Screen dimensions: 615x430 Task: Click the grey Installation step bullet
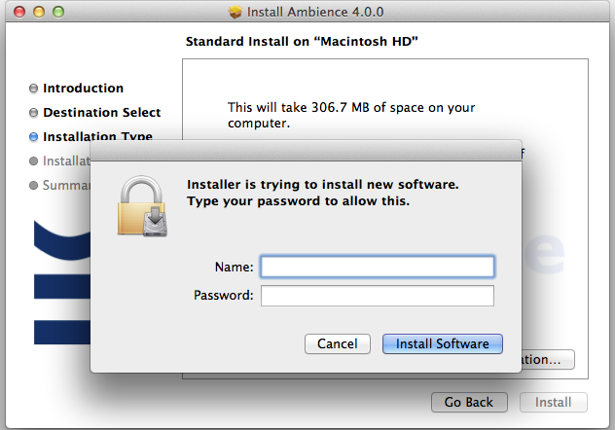pyautogui.click(x=34, y=161)
